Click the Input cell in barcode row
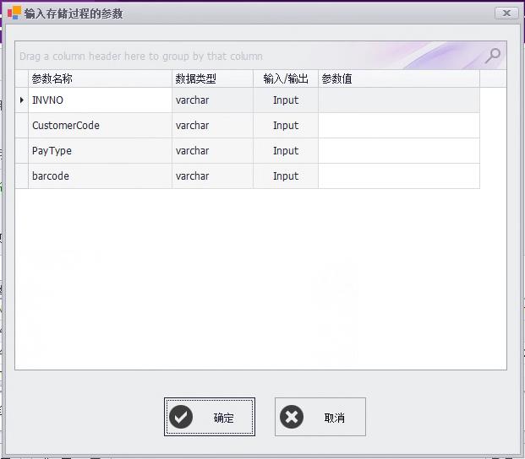 pos(286,176)
